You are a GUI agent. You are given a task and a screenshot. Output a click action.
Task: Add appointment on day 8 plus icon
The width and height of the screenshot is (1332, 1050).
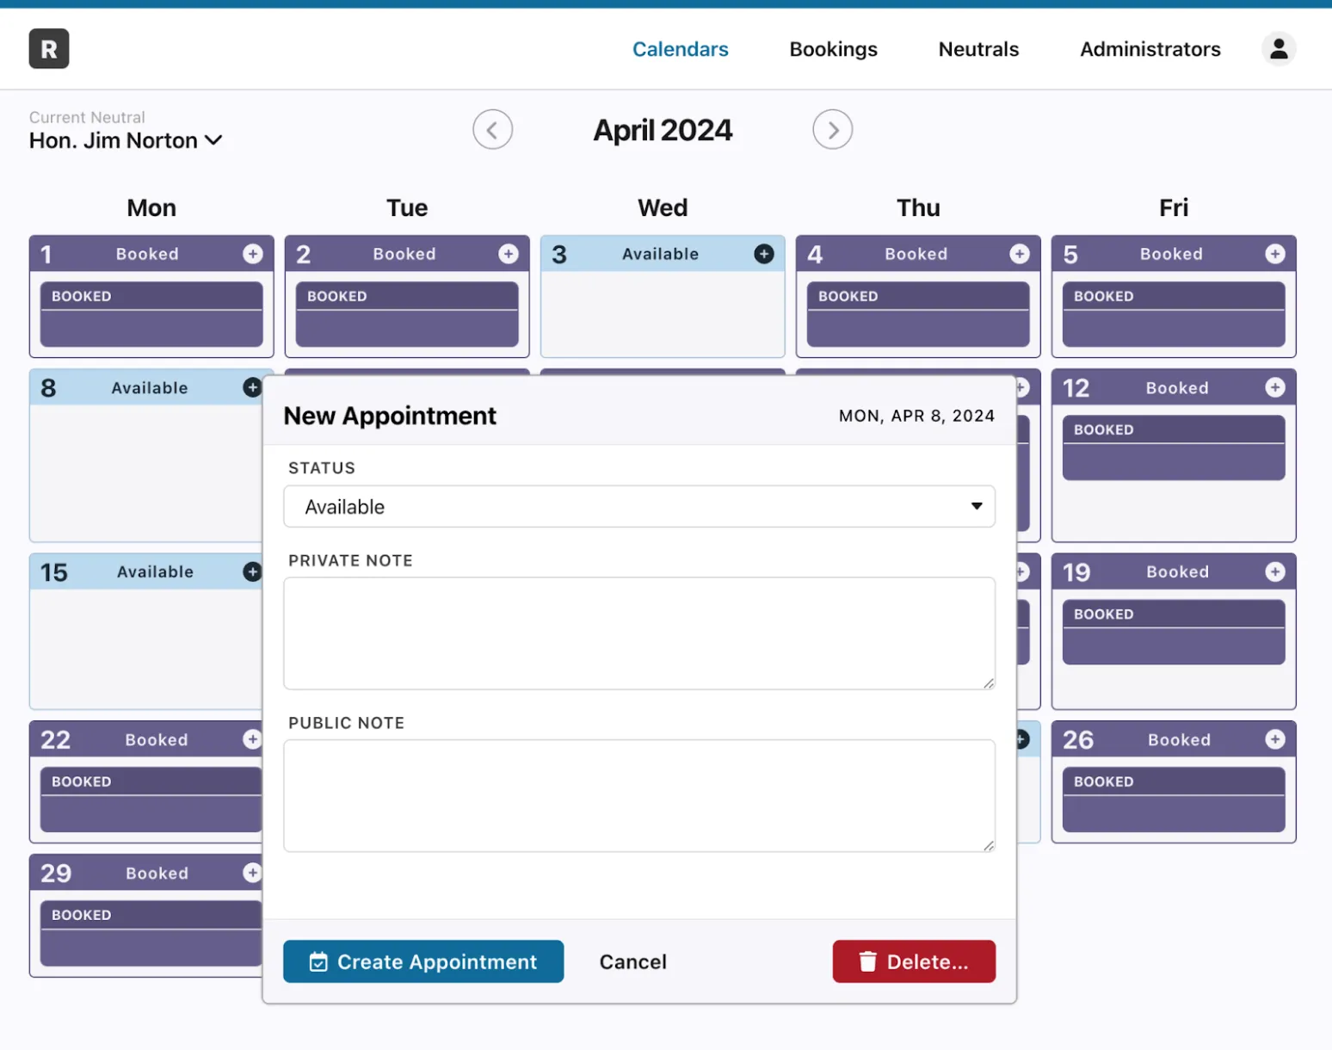click(252, 387)
